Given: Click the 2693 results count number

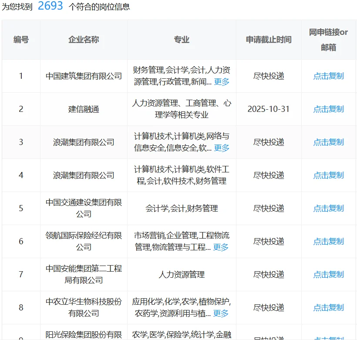Looking at the screenshot, I should tap(51, 6).
